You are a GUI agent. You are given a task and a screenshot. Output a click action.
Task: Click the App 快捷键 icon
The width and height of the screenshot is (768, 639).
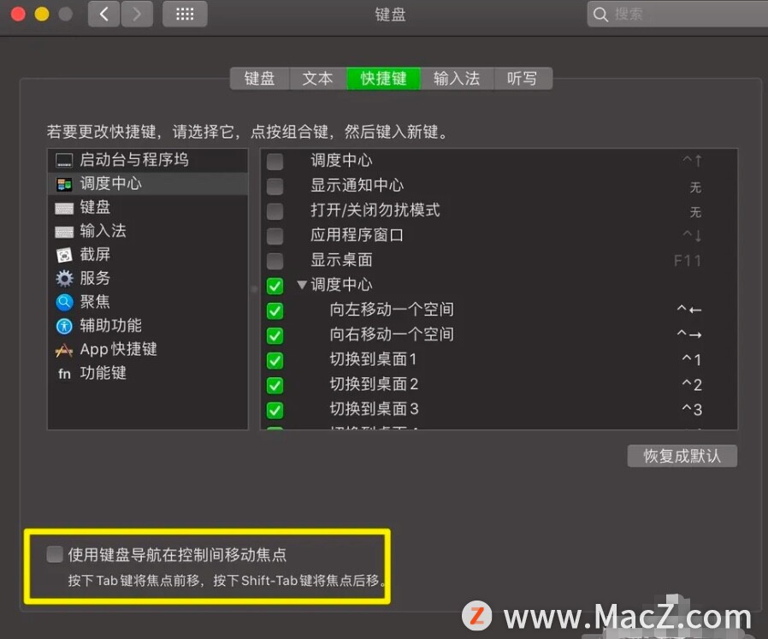coord(64,350)
